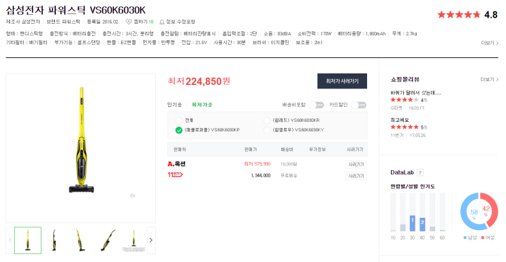506x262 pixels.
Task: Sort sellers by 최저가순
Action: point(202,105)
